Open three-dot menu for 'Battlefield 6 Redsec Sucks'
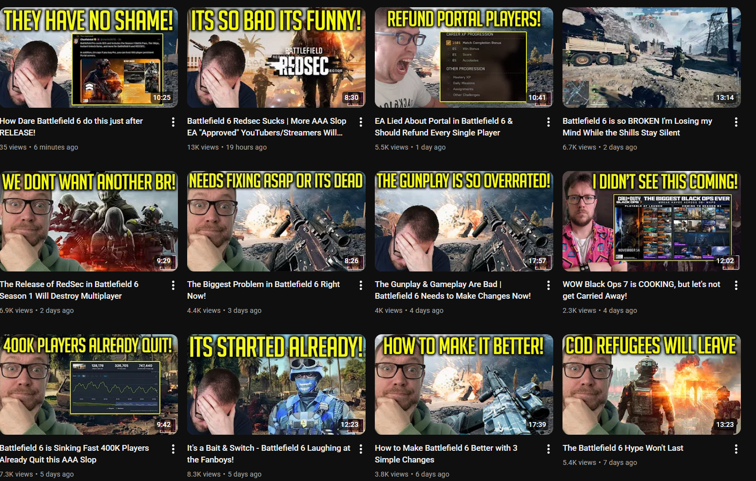The image size is (756, 481). click(361, 122)
